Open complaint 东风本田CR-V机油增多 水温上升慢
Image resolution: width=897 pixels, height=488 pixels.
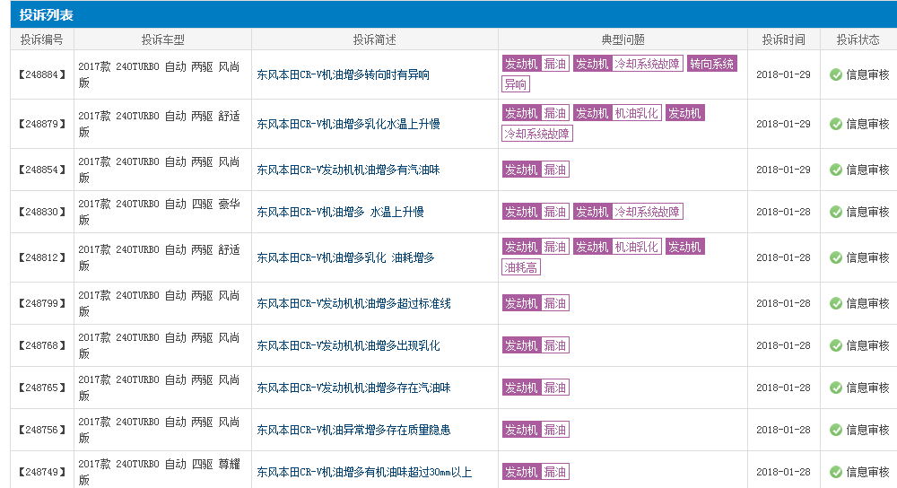coord(340,213)
